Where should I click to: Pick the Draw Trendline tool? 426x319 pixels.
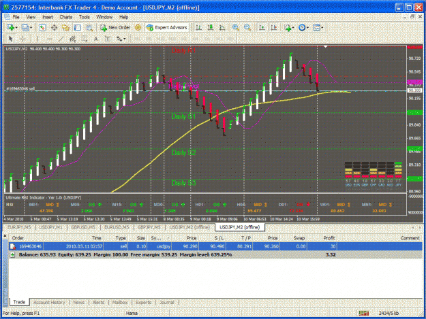[61, 39]
